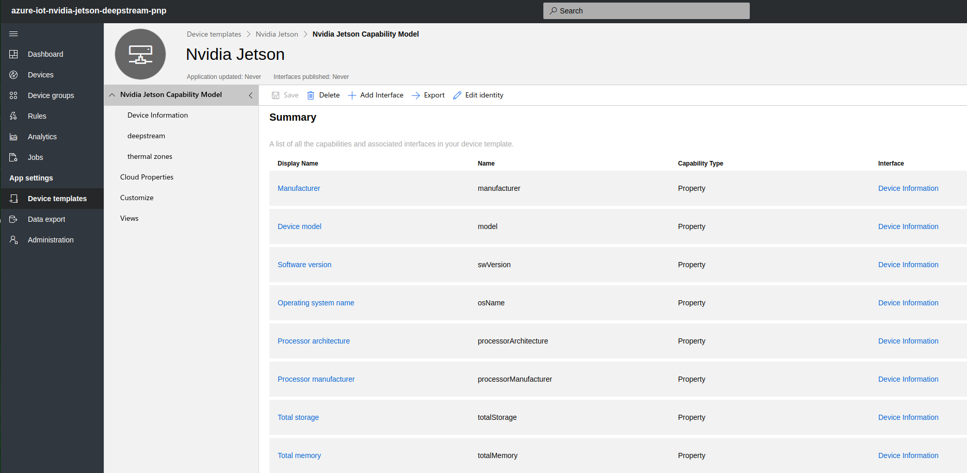Click the Save disk icon

pos(276,95)
